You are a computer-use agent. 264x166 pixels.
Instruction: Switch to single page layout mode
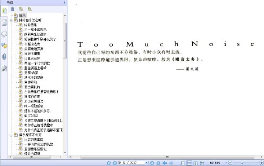[x=183, y=163]
